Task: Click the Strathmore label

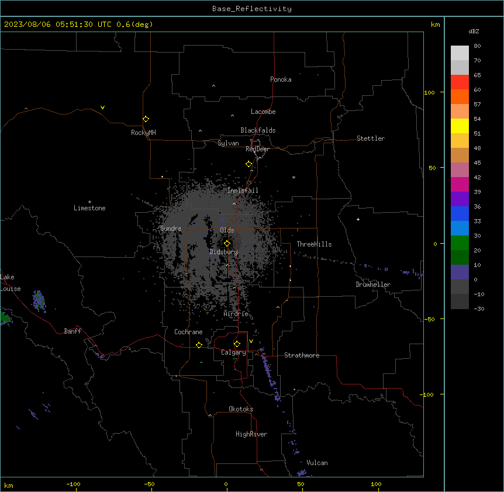Action: click(x=302, y=355)
